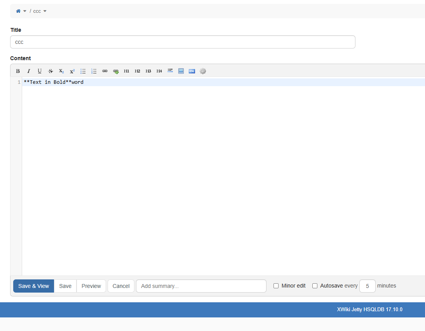Click the underline toolbar icon

[x=40, y=71]
